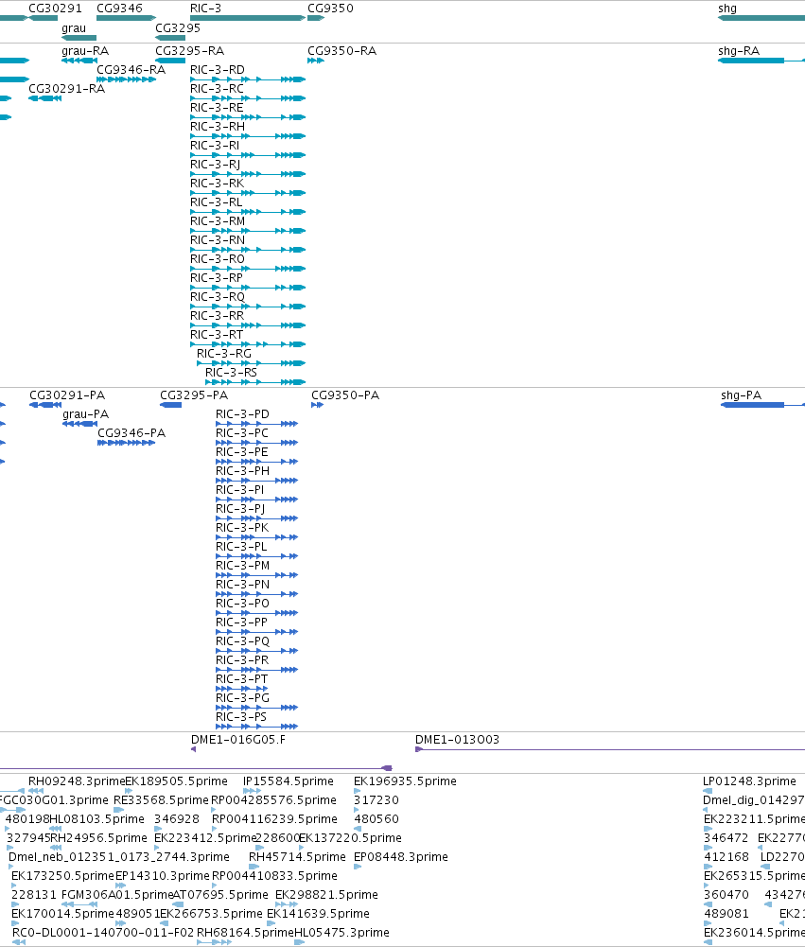Click transcript RIC-3-RK
This screenshot has height=947, width=805.
tap(248, 193)
